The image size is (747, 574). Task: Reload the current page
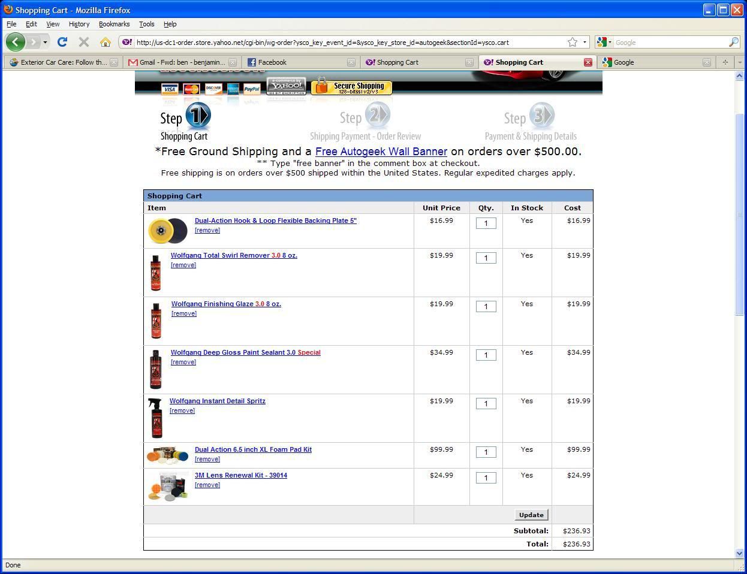pyautogui.click(x=62, y=42)
